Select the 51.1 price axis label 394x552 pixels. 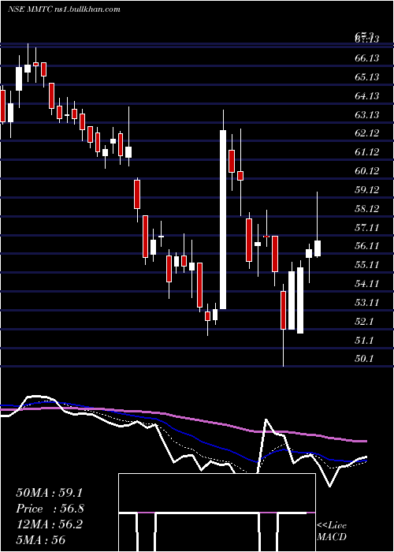click(x=365, y=341)
